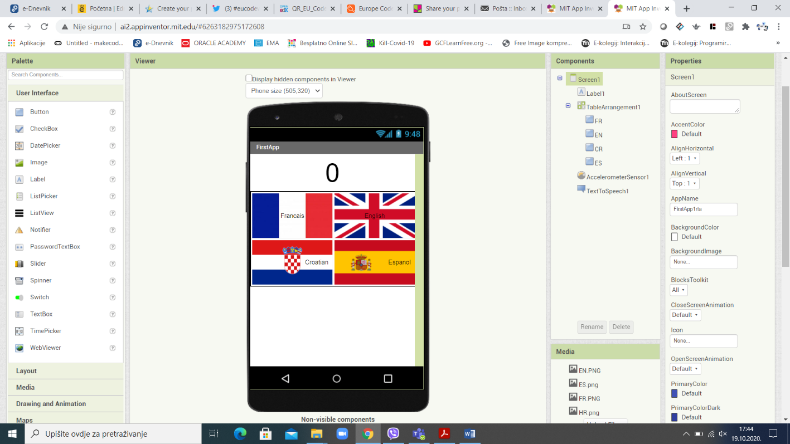
Task: Expand Drawing and Animation palette section
Action: pyautogui.click(x=66, y=404)
